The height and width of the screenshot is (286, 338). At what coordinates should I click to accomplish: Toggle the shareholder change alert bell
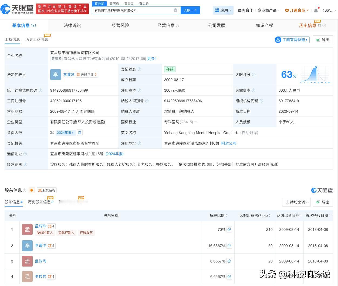point(32,190)
